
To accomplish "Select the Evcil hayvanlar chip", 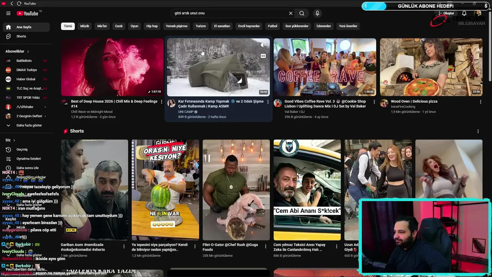I will (249, 26).
